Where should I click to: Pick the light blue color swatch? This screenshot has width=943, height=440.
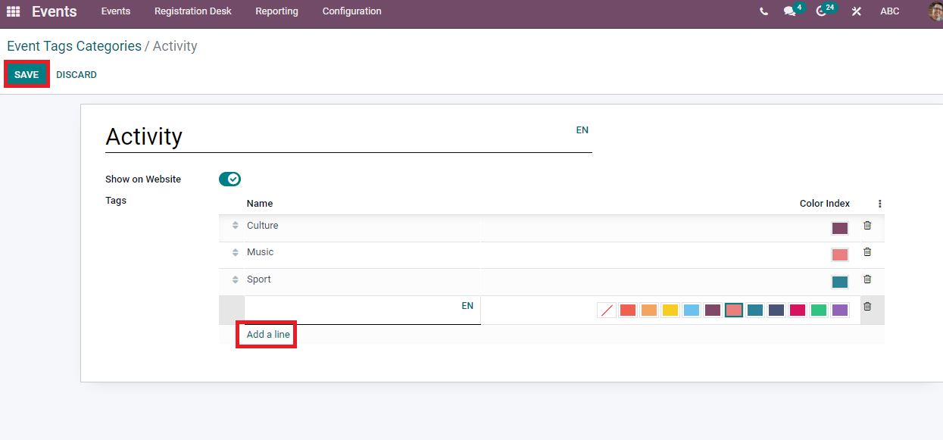[x=692, y=310]
